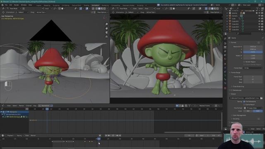This screenshot has width=265, height=149.
Task: Open Frame Rate dropdown
Action: (x=253, y=68)
